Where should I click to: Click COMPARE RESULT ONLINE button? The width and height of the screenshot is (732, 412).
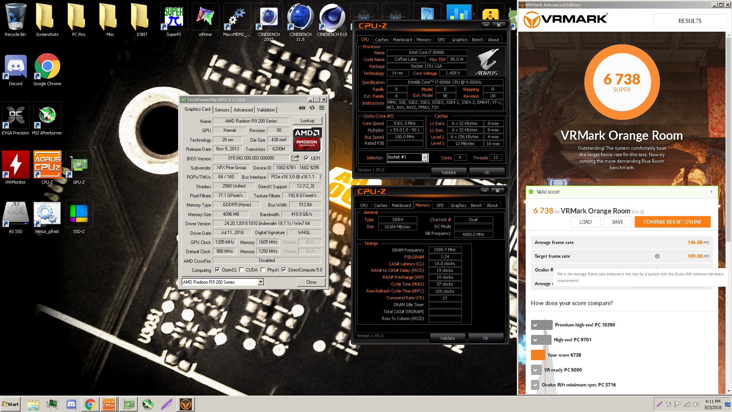(x=672, y=222)
